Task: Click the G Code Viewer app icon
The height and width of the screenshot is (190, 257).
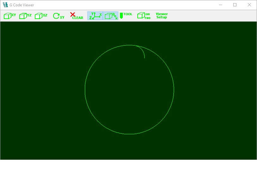Action: coord(5,5)
